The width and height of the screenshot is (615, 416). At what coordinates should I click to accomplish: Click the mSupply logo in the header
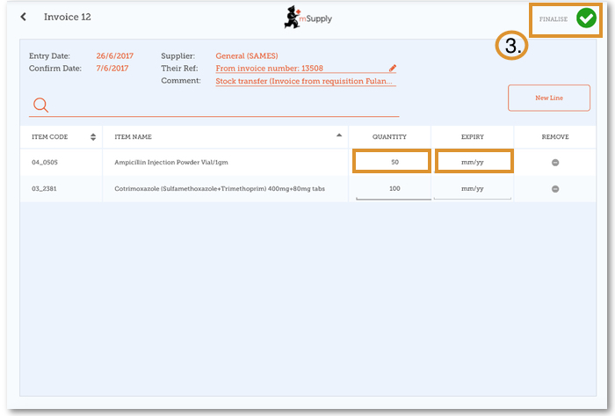pyautogui.click(x=307, y=18)
